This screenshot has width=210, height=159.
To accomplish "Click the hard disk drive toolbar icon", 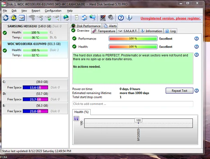I will click(x=22, y=18).
